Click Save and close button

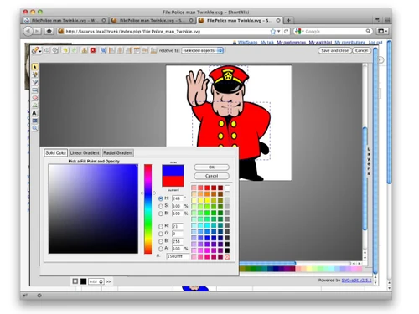click(x=334, y=50)
